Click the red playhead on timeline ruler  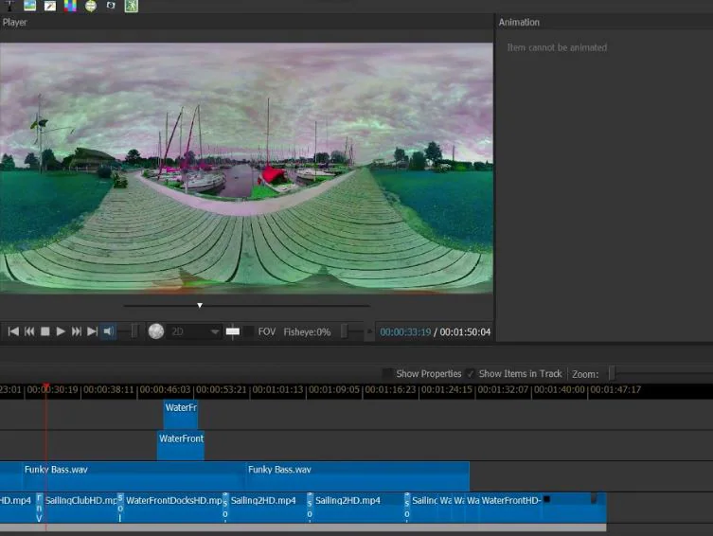click(46, 387)
